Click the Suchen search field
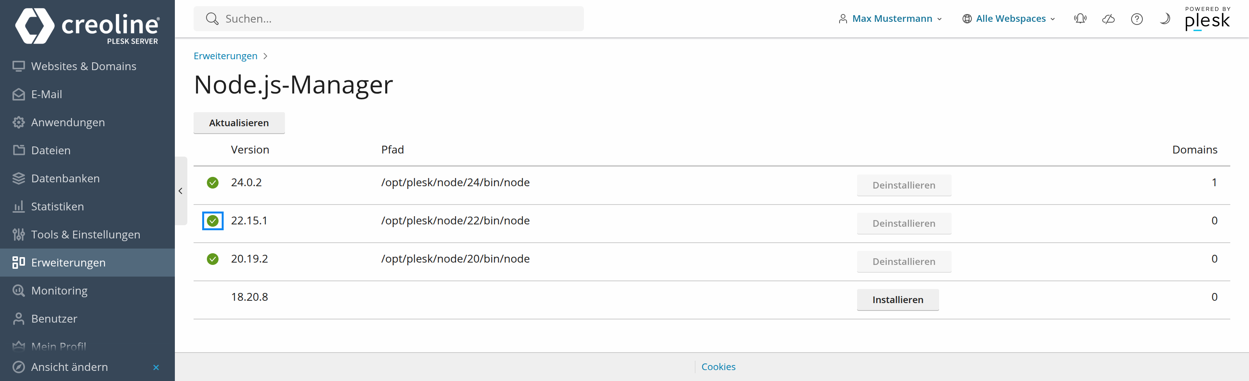Screen dimensions: 1249x381 (x=388, y=19)
